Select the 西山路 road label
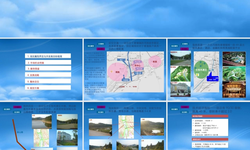 click(x=20, y=132)
